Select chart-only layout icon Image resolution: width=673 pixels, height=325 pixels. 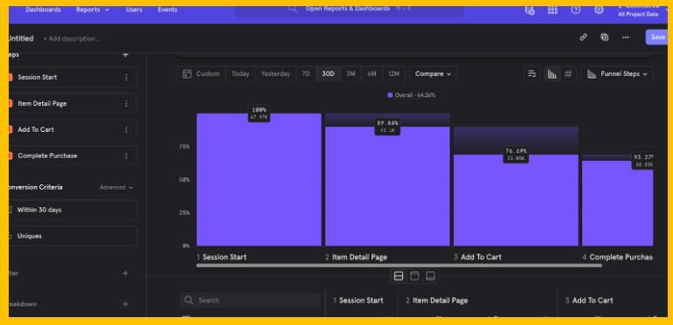[414, 276]
